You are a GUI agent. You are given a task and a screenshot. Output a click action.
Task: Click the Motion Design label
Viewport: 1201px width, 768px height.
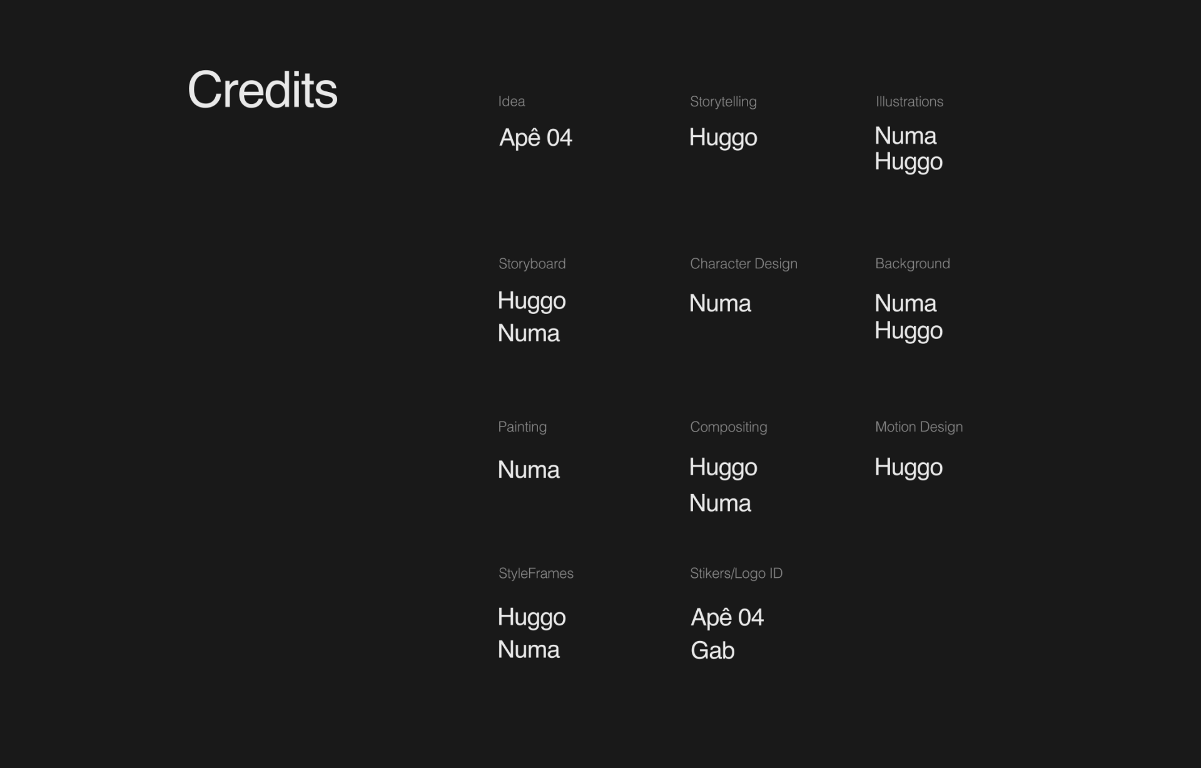click(x=918, y=427)
